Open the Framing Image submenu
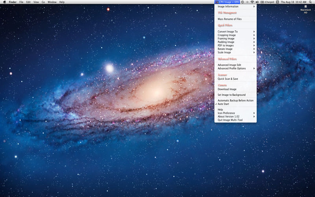 [x=235, y=38]
